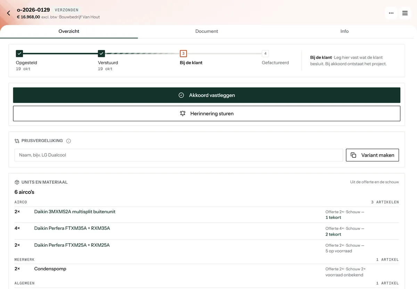The width and height of the screenshot is (417, 289).
Task: Send a reminder with Herinnering sturen
Action: 207,114
